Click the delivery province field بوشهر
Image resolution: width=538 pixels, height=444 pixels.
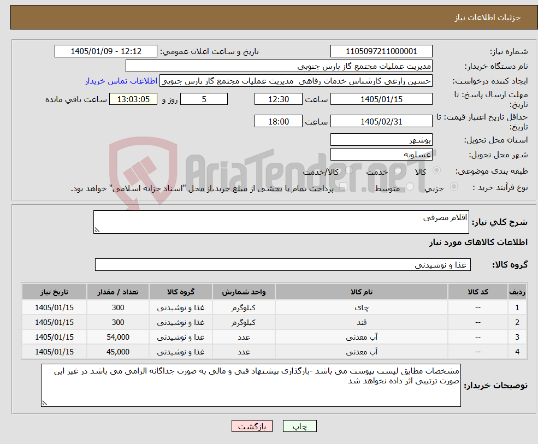point(381,140)
